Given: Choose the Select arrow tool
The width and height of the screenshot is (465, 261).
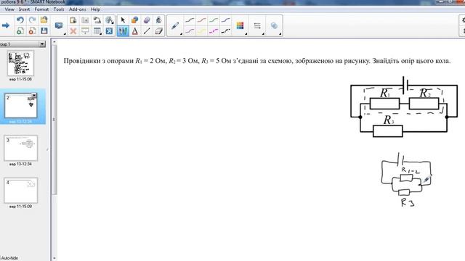Looking at the screenshot, I should point(123,20).
